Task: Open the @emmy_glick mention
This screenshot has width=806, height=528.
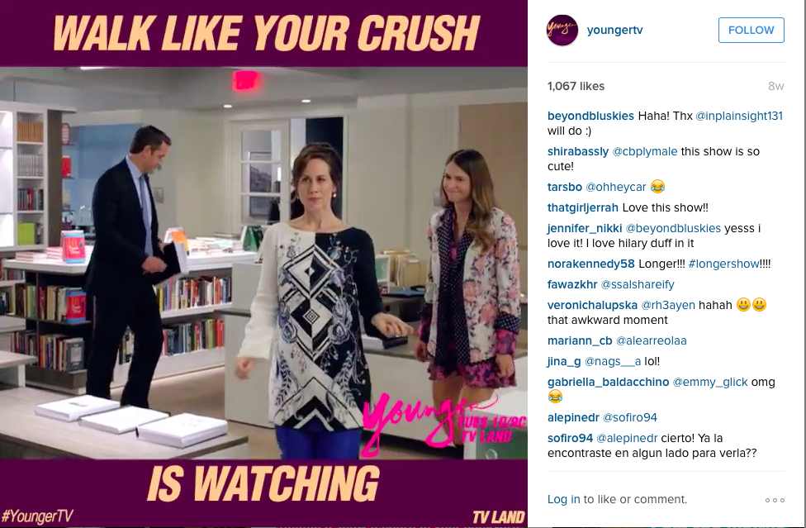Action: [x=710, y=382]
